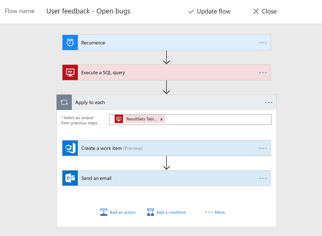322x236 pixels.
Task: Click the SQL icon in ResultSets token
Action: click(119, 119)
